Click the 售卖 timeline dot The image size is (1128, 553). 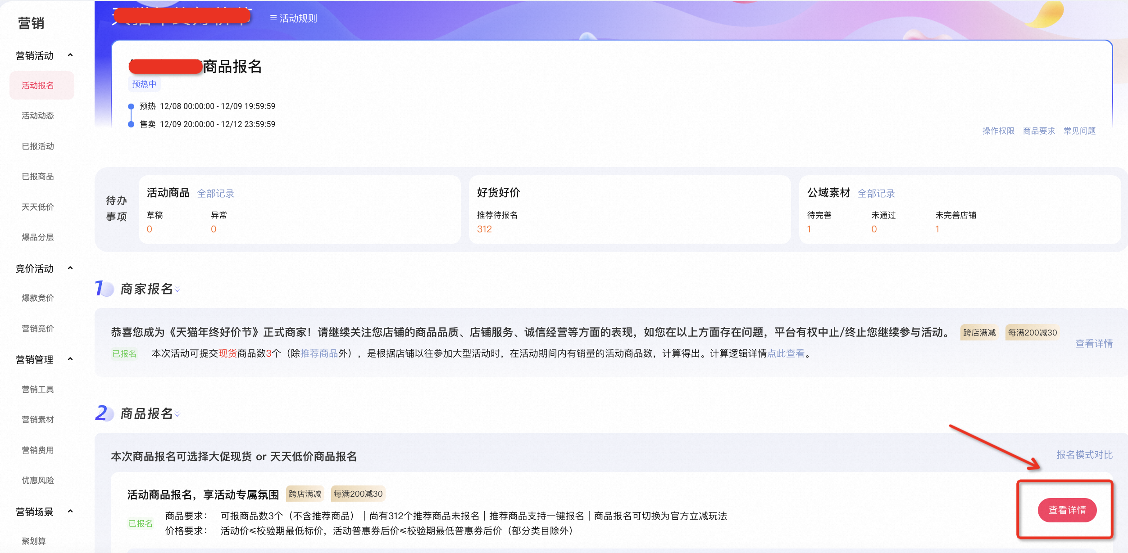coord(131,124)
